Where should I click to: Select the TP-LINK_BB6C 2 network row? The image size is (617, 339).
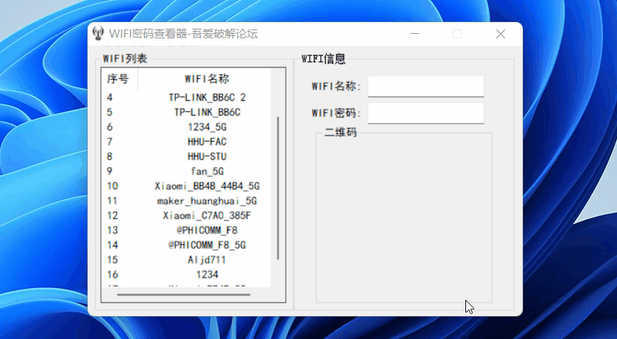point(207,97)
